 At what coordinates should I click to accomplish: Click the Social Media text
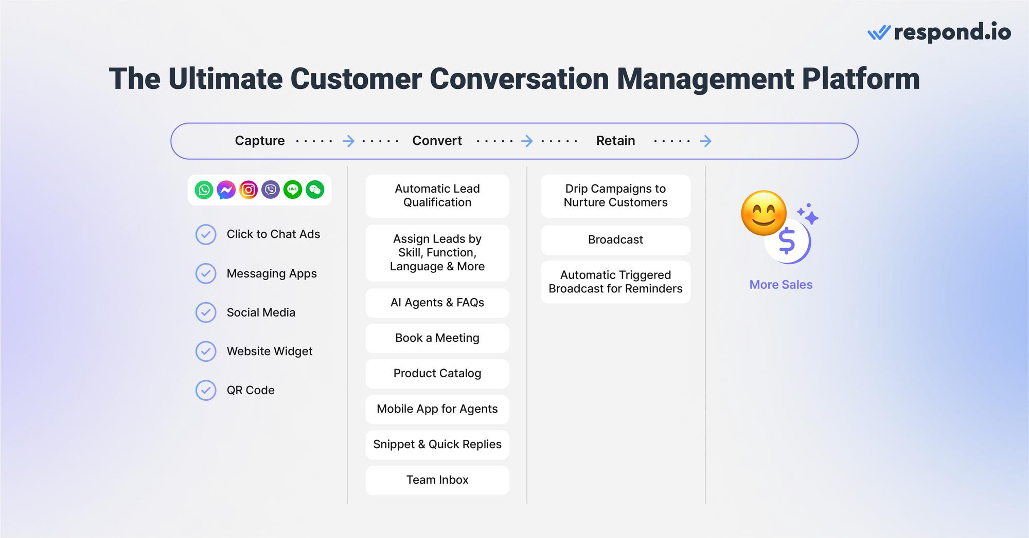coord(261,312)
